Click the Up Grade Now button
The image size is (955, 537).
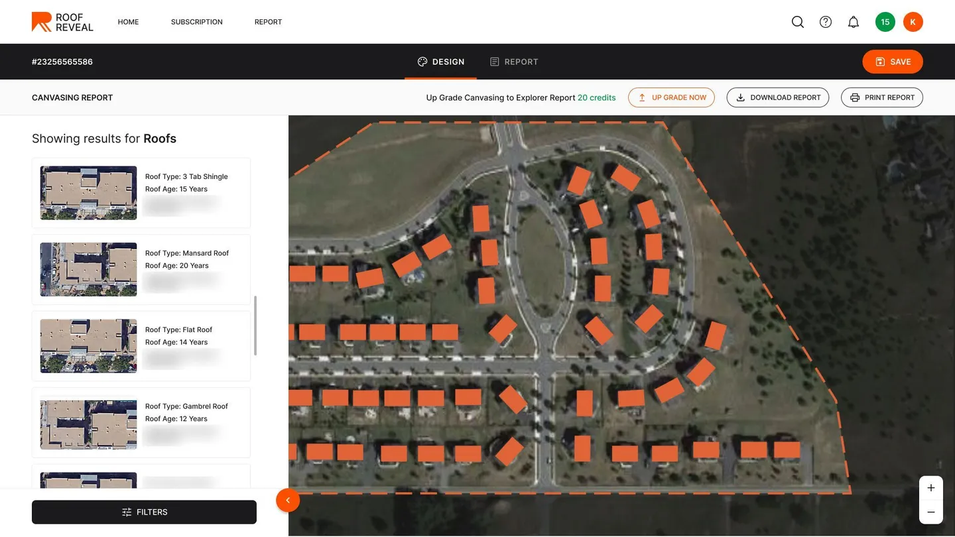point(671,97)
